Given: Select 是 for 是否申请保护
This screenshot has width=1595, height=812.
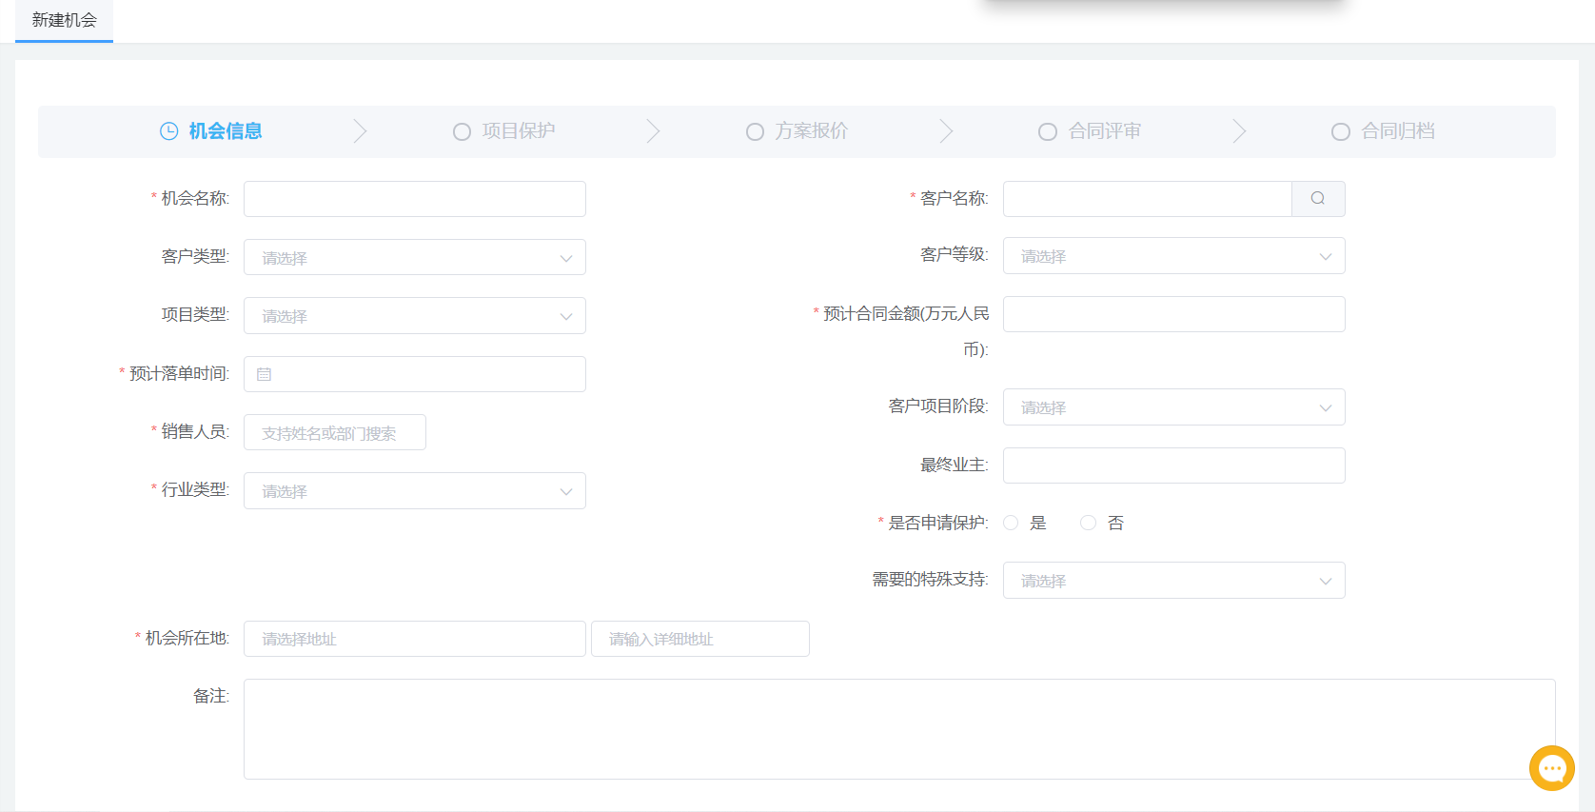Looking at the screenshot, I should 1011,523.
